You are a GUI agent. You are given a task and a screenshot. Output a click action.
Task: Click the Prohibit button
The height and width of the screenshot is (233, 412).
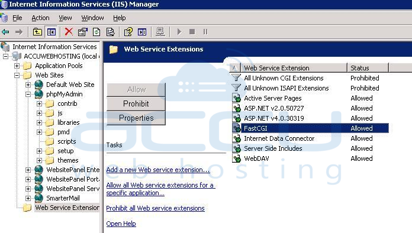[x=136, y=104]
